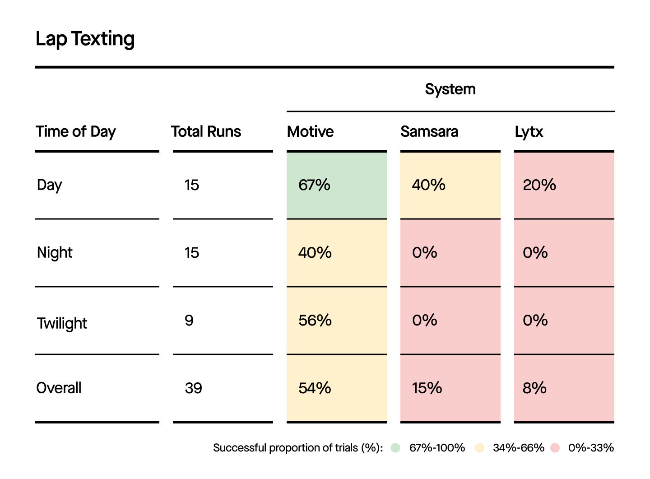This screenshot has width=650, height=479.
Task: Click the red 0%-33% legend dot
Action: 555,448
